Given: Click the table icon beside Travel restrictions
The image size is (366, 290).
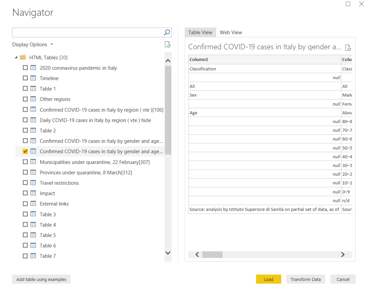Looking at the screenshot, I should coord(33,183).
